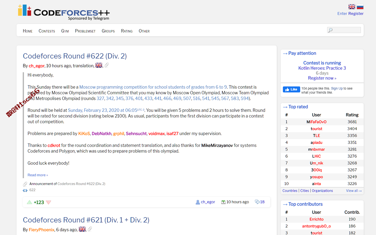Click paperclip icon in Round #622 byline

pos(106,65)
